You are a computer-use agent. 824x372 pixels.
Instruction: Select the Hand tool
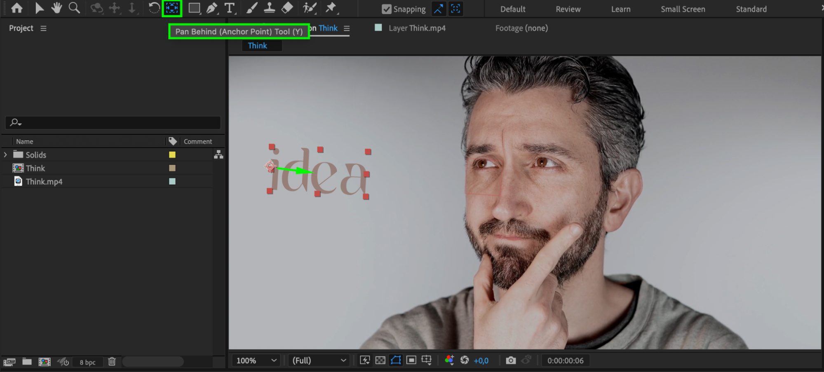click(x=56, y=8)
